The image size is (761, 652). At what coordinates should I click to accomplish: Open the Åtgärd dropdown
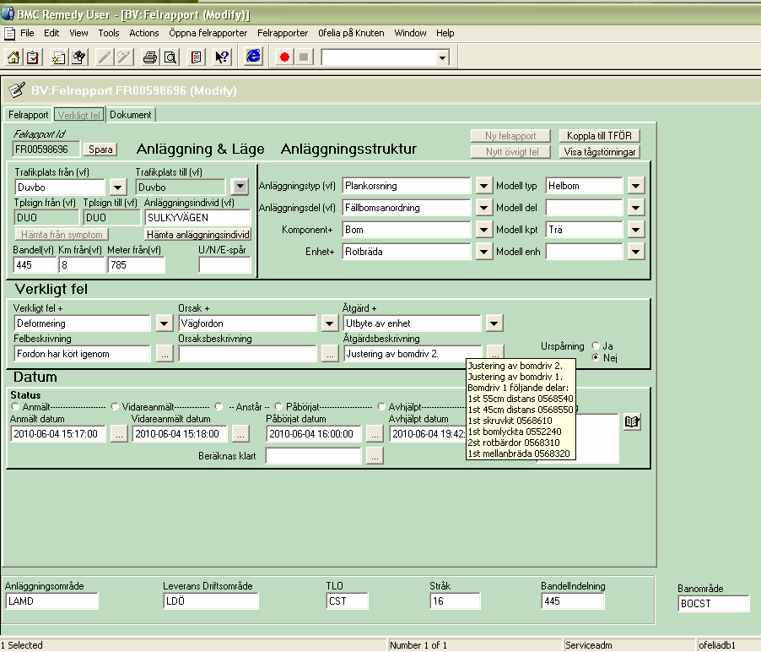click(494, 323)
